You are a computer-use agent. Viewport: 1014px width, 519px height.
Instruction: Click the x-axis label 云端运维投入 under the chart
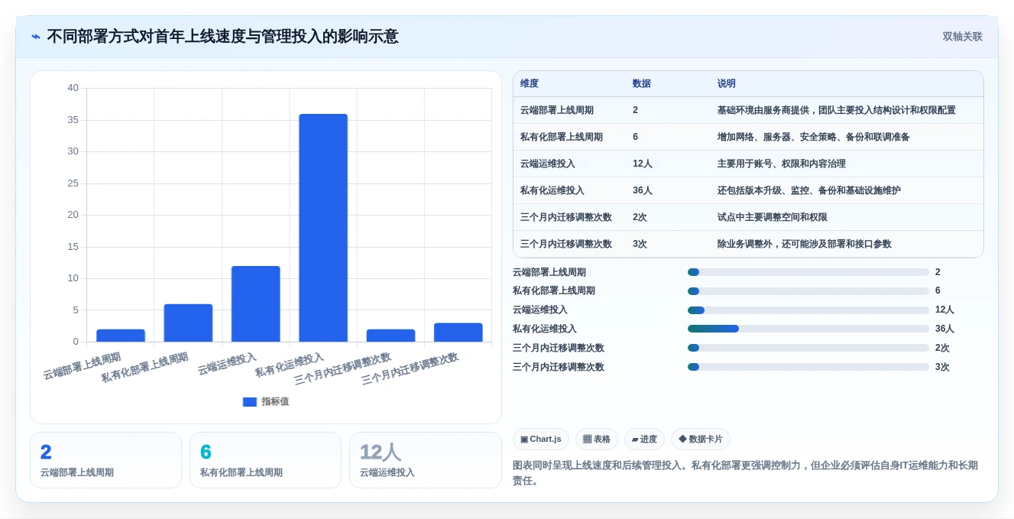point(227,364)
